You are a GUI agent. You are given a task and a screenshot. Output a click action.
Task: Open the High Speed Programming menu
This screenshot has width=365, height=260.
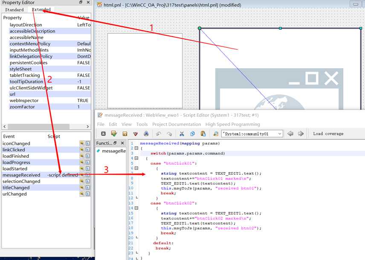232,124
